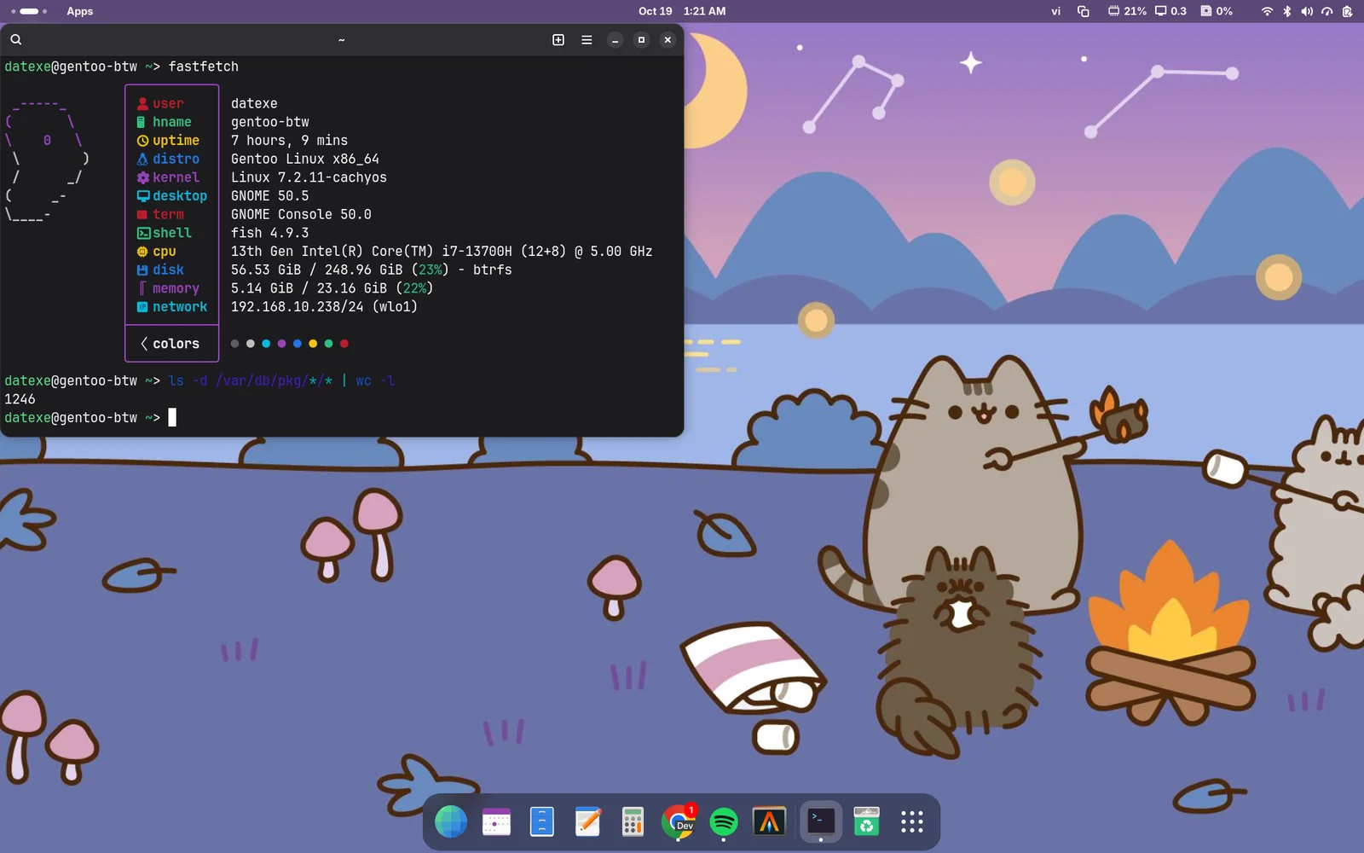Open calendar from the Oct 19 1:21 AM clock
This screenshot has height=853, width=1364.
pos(682,11)
